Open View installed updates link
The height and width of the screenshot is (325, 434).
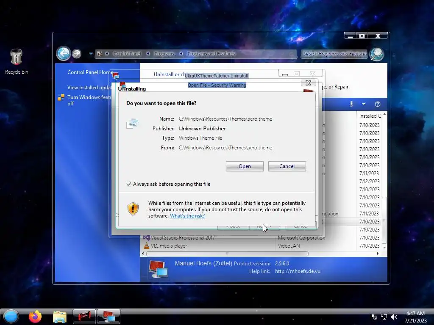point(89,87)
